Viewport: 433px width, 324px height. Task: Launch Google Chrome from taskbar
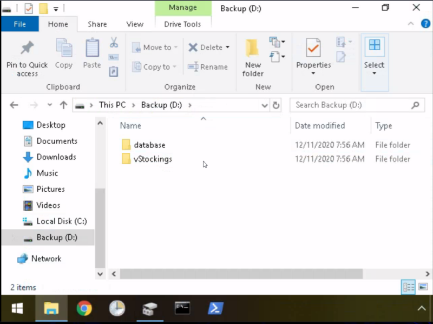(84, 308)
